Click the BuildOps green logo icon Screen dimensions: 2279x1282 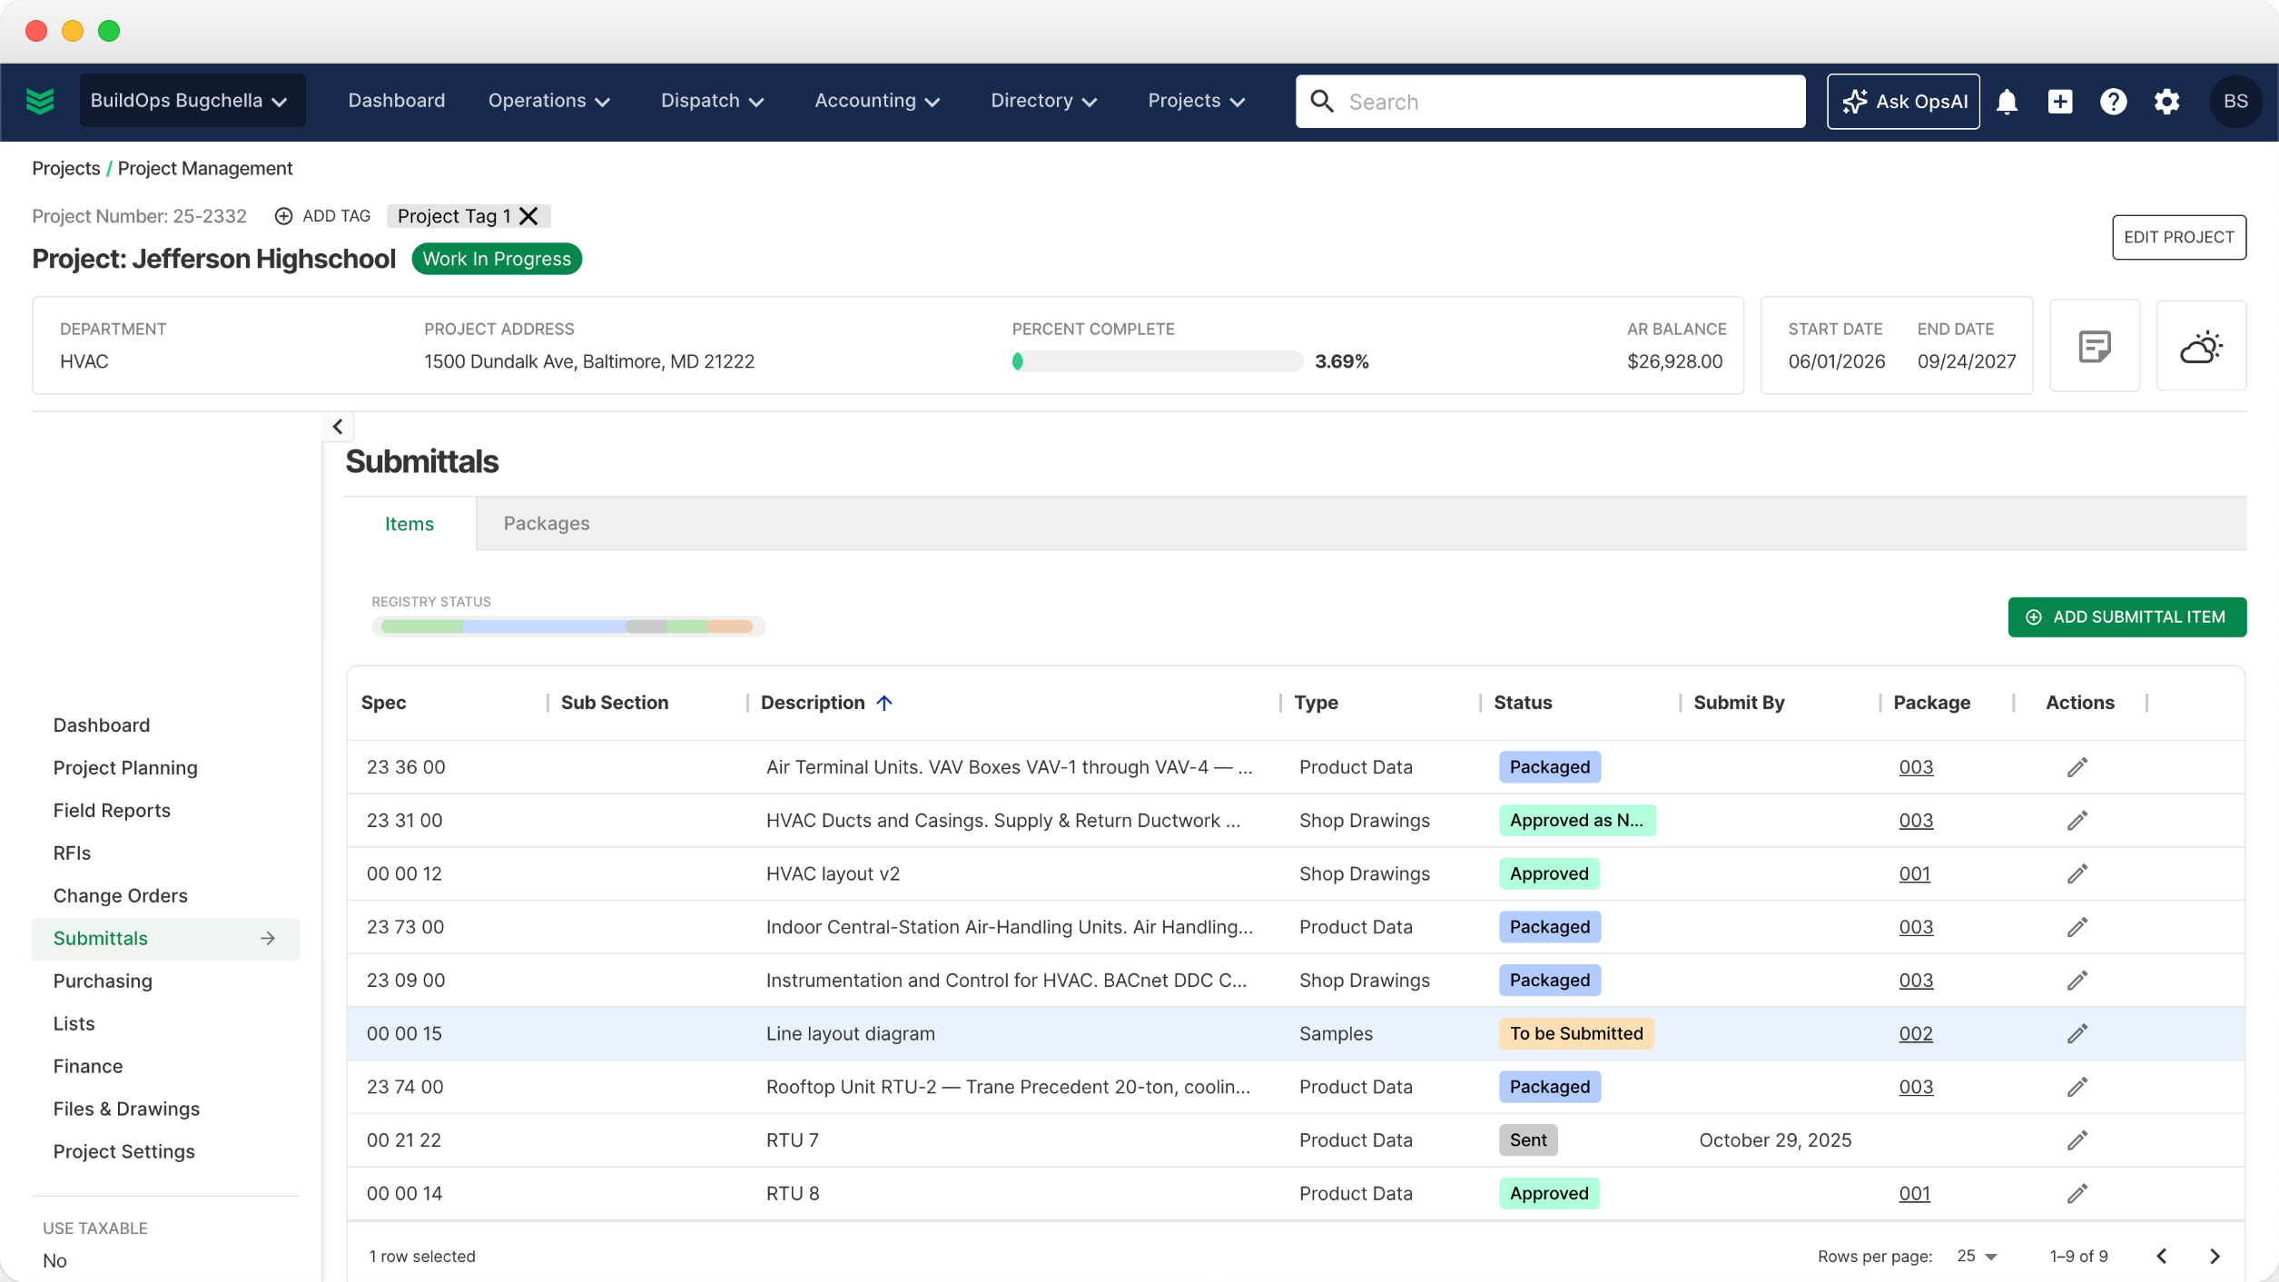[x=40, y=101]
